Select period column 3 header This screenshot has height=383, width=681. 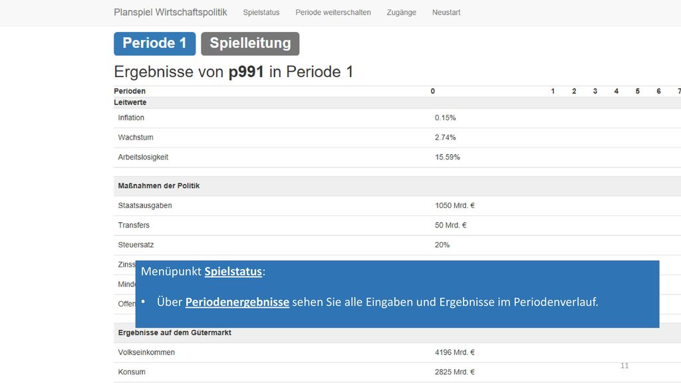(x=595, y=91)
